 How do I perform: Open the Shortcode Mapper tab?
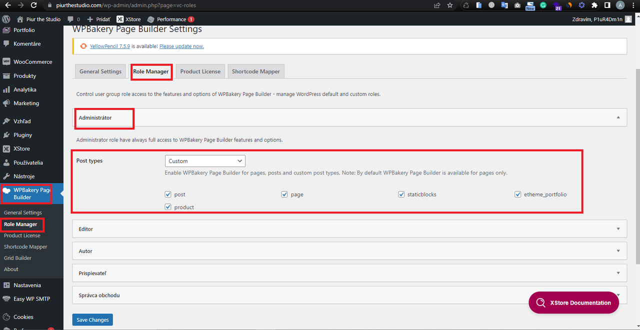click(x=256, y=71)
